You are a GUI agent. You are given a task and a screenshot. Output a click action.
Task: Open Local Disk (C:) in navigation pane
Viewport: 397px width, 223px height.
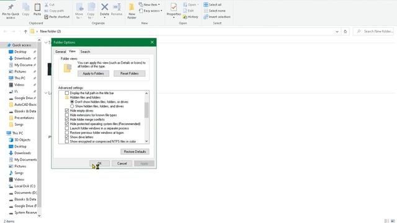point(25,186)
